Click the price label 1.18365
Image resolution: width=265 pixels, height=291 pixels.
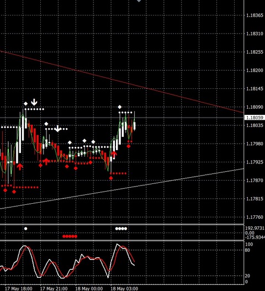point(255,15)
